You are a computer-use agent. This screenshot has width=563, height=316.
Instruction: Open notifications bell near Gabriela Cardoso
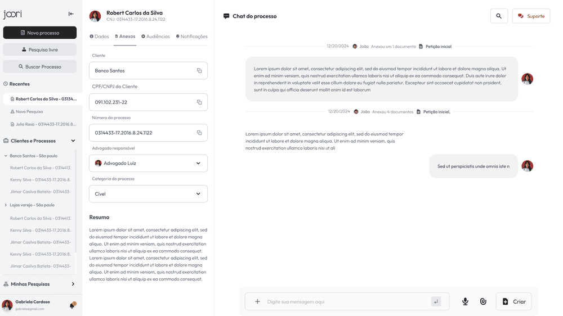click(72, 305)
